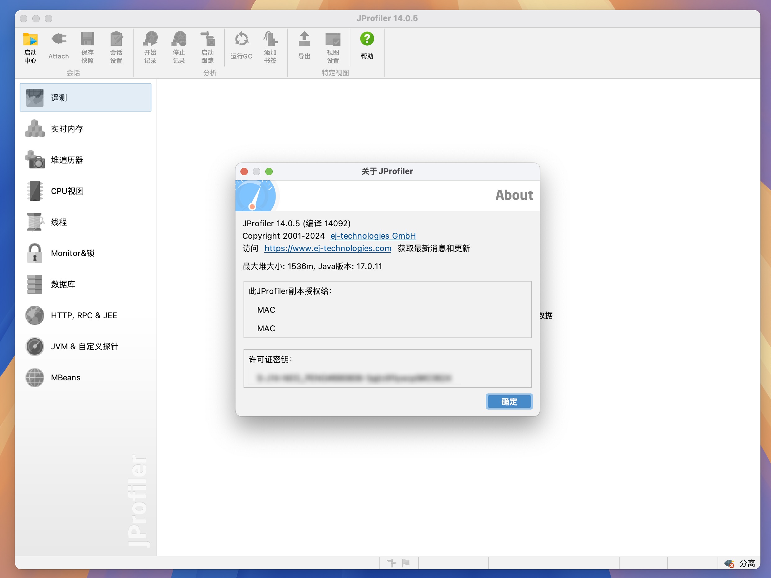
Task: Run garbage collection with 运行GC
Action: 241,46
